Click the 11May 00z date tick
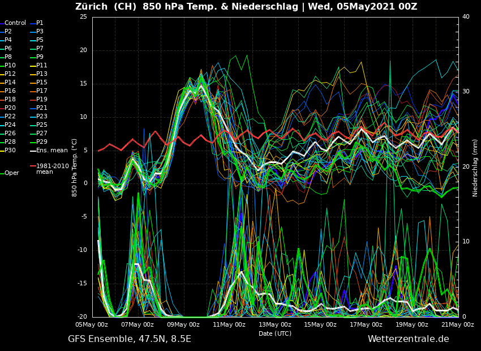The height and width of the screenshot is (351, 481). tap(229, 324)
